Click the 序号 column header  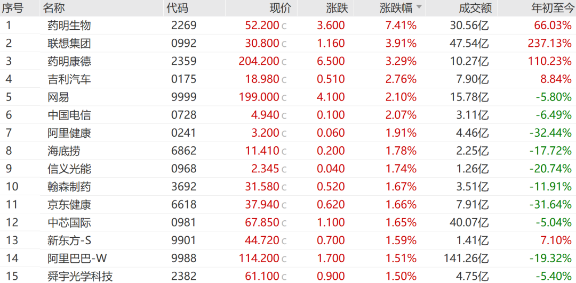pyautogui.click(x=12, y=7)
